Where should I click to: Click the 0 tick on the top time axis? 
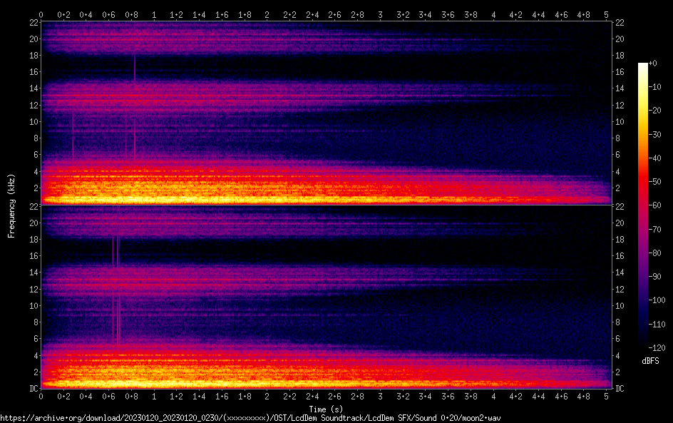tap(41, 14)
